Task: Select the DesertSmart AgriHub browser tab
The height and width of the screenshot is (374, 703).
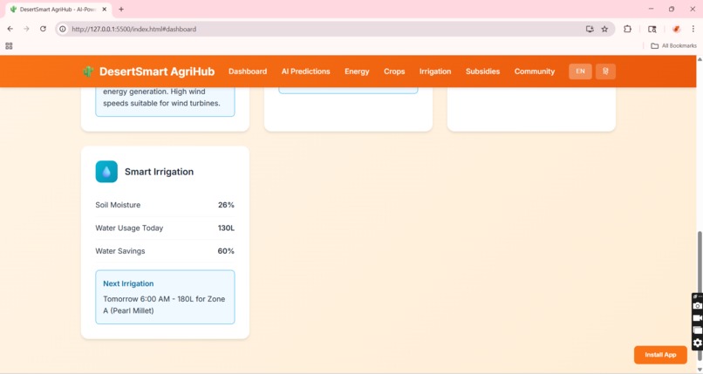Action: click(58, 9)
